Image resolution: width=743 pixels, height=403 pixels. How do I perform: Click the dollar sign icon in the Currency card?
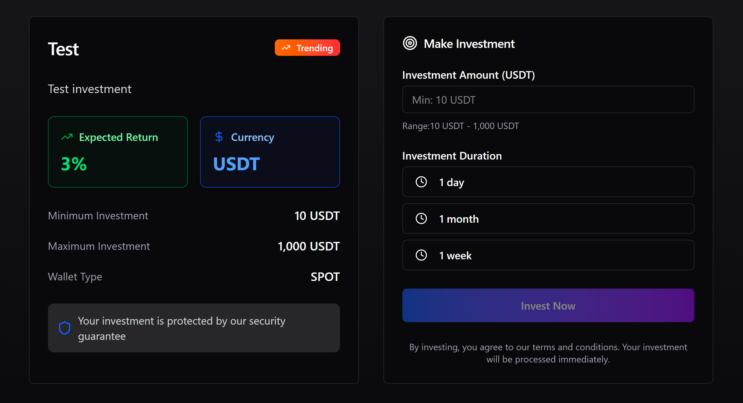(x=219, y=137)
